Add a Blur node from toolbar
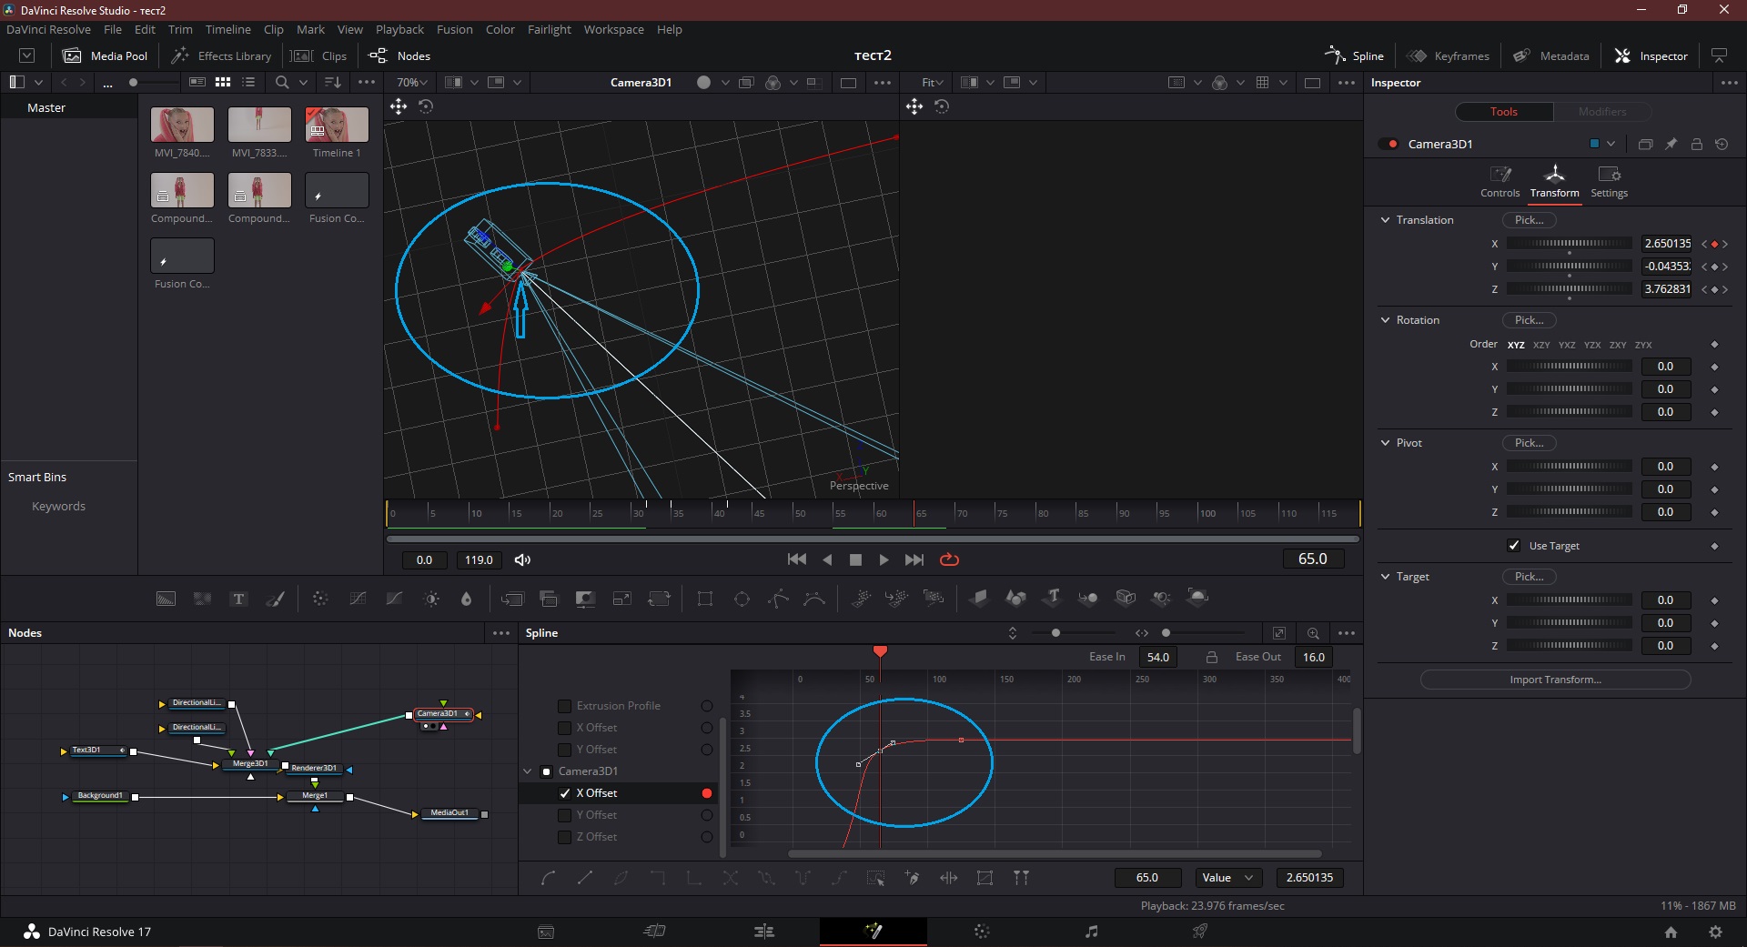This screenshot has height=947, width=1747. pos(467,599)
